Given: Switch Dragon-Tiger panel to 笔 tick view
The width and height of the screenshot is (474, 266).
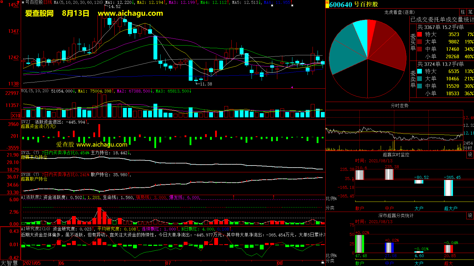Looking at the screenshot, I should (470, 12).
